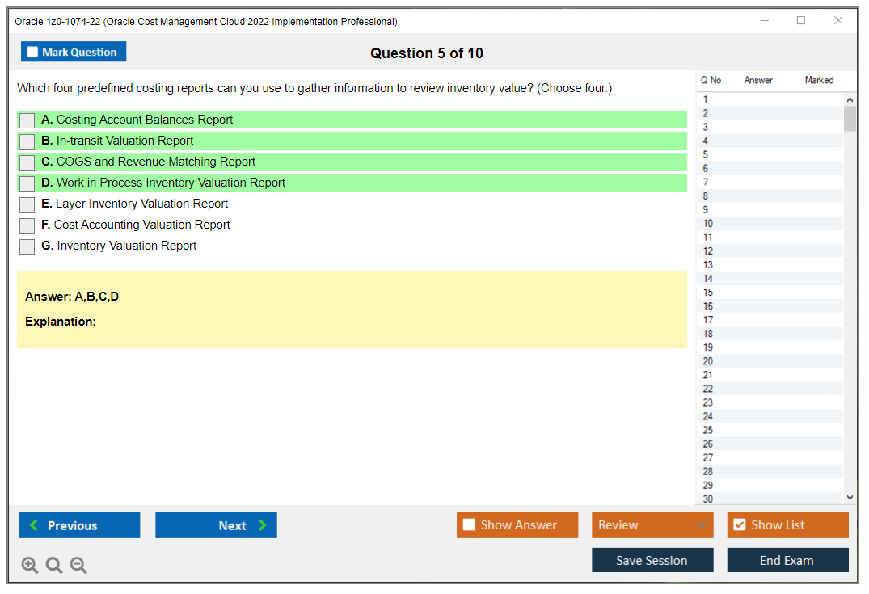Click the zoom-in magnifier icon

pos(30,565)
